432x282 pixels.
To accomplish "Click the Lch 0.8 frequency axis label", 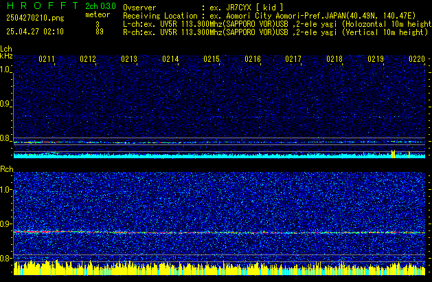I will tap(5, 138).
